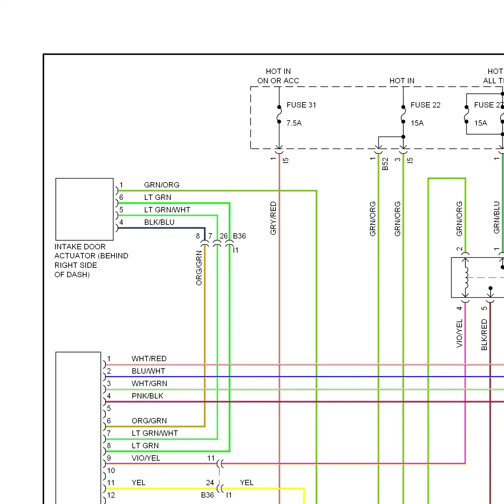The width and height of the screenshot is (504, 504).
Task: Click connector number 24 label
Action: tap(210, 482)
